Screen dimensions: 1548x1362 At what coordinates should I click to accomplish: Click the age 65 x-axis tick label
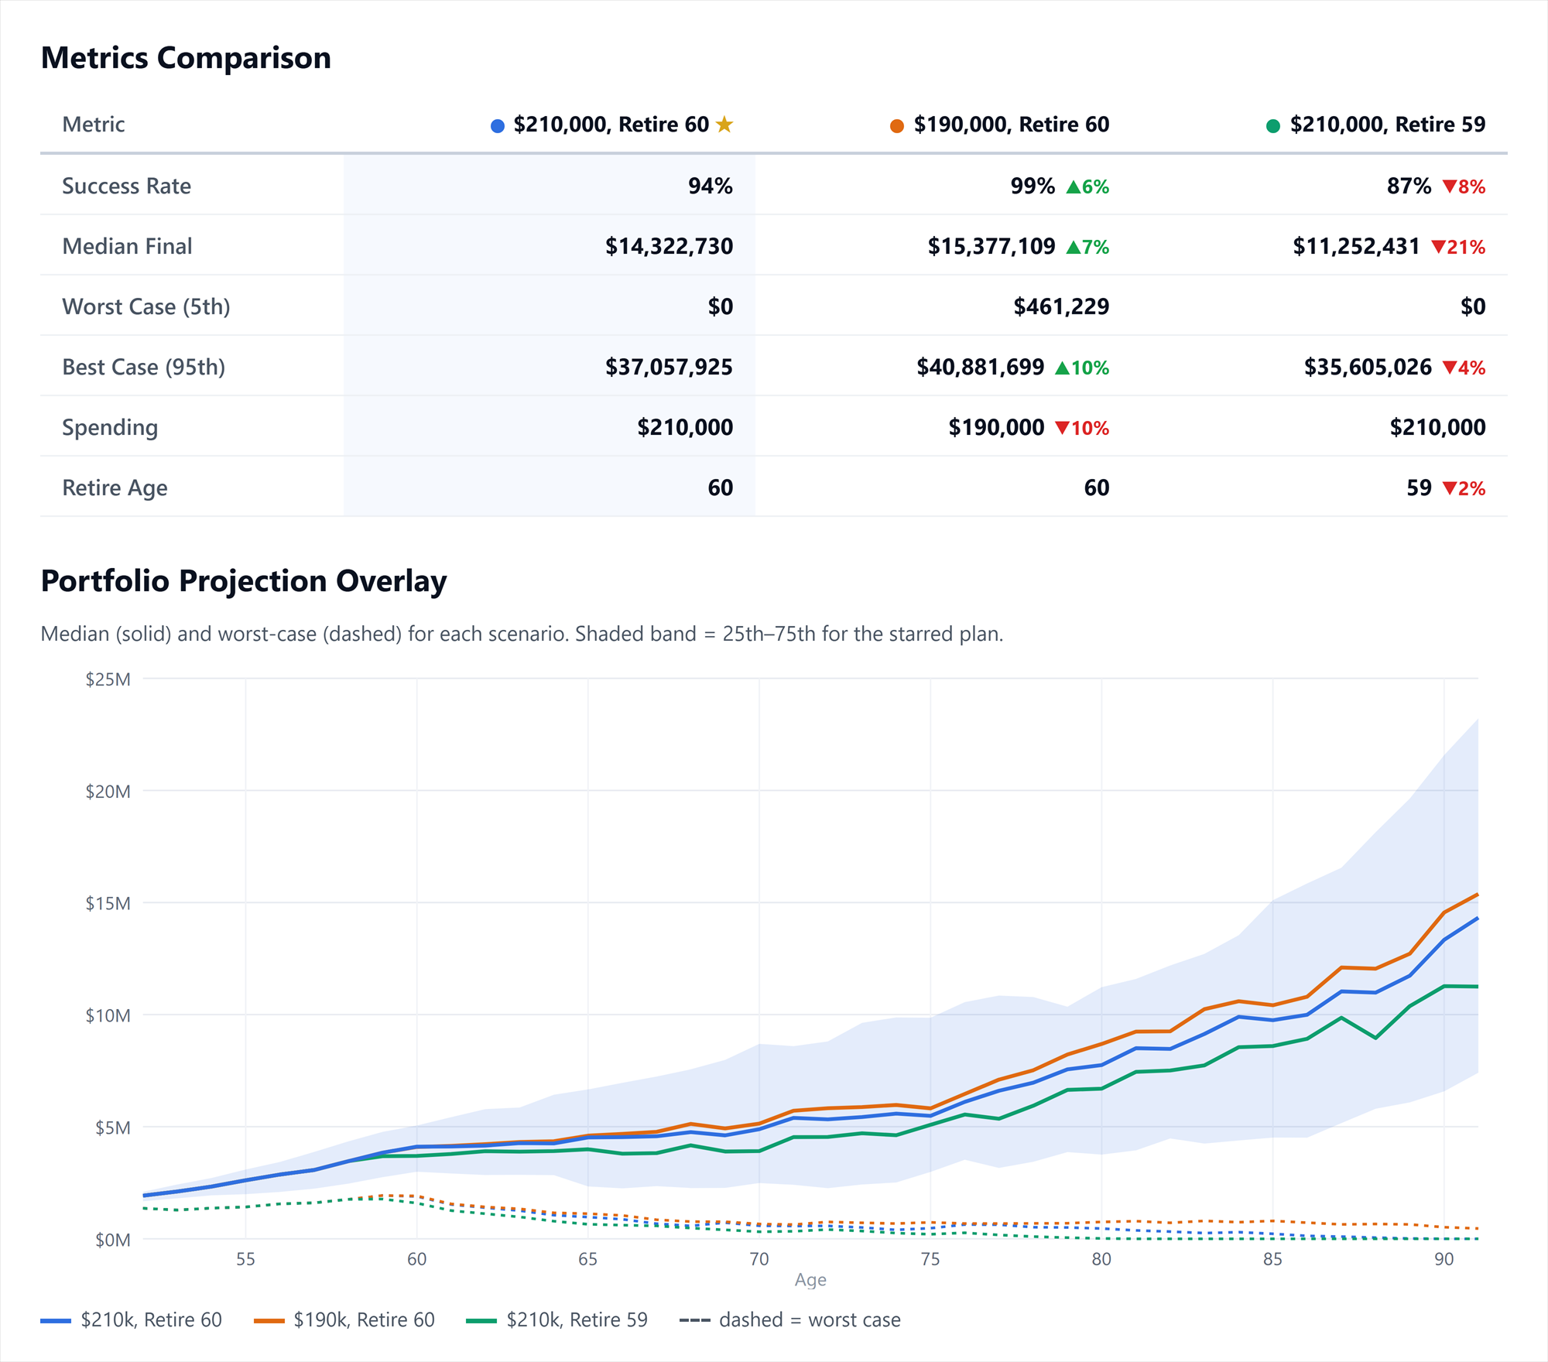pyautogui.click(x=587, y=1259)
